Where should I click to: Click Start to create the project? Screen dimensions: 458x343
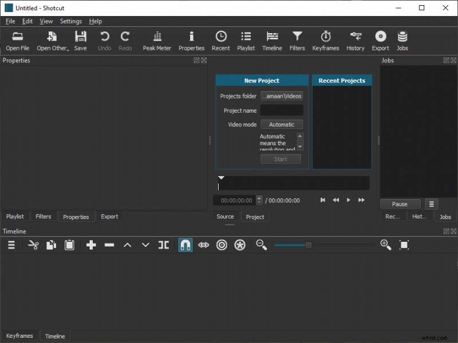281,159
